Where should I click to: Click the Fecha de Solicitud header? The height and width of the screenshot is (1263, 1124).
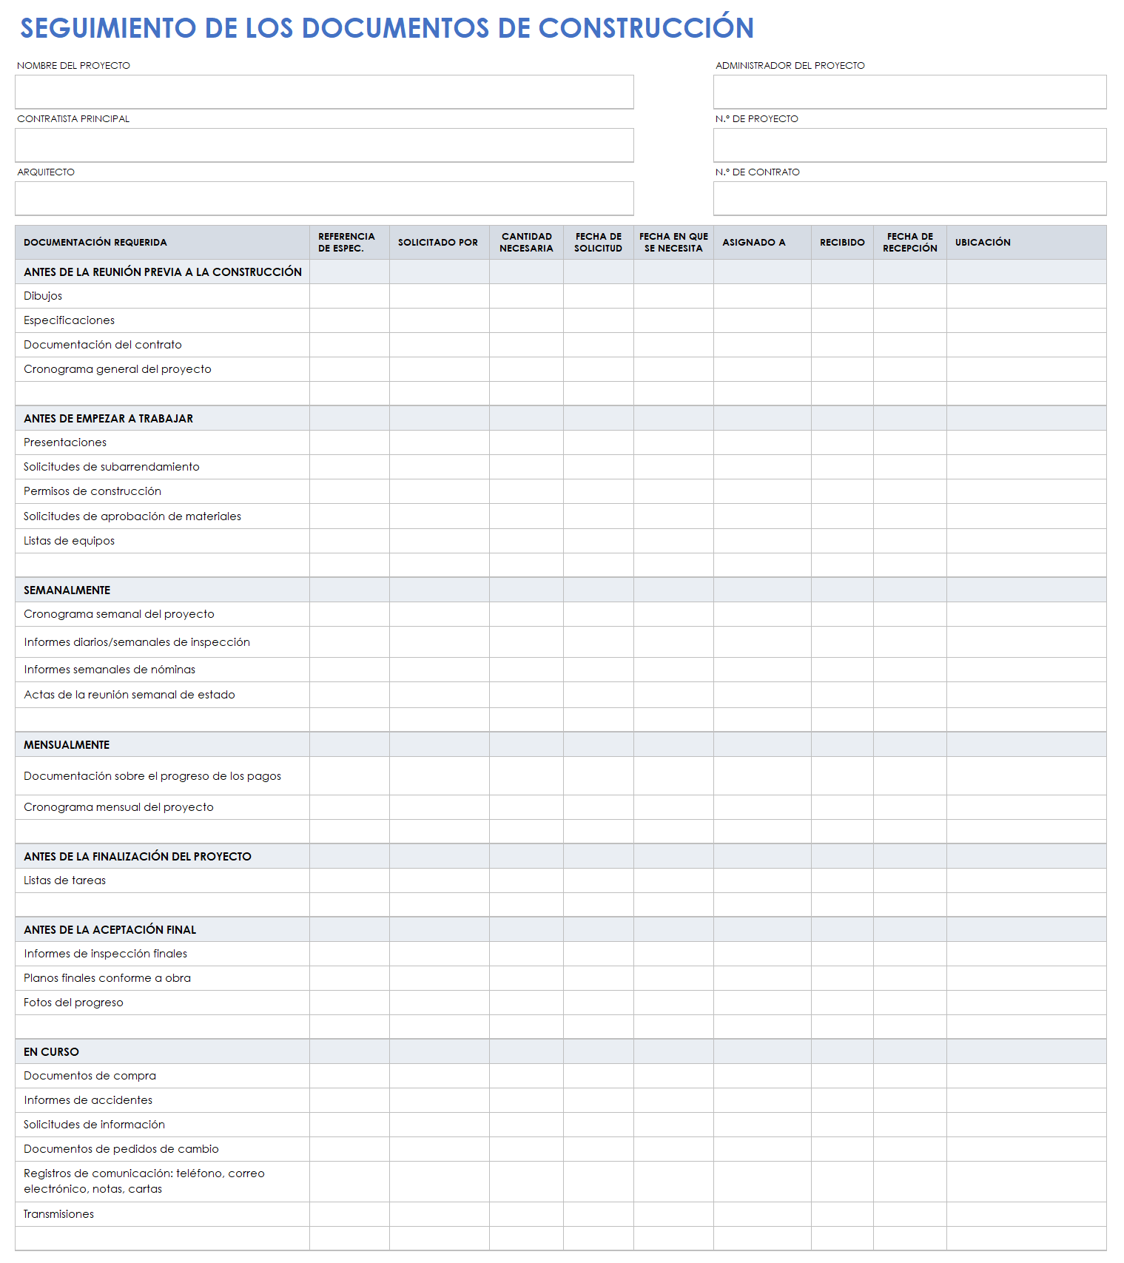pos(598,243)
